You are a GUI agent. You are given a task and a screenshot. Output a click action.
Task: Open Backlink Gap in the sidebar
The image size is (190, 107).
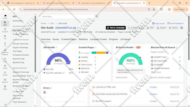point(18,62)
